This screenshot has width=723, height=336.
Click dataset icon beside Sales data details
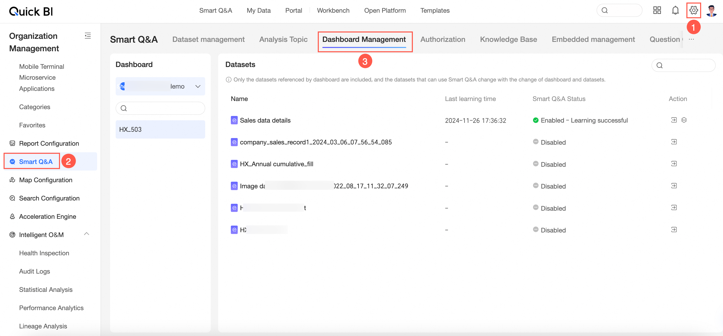point(234,120)
